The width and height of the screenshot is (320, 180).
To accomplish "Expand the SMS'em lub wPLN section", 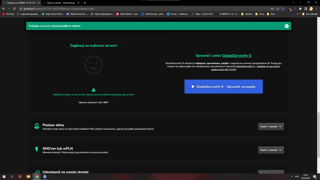I will coord(271,150).
